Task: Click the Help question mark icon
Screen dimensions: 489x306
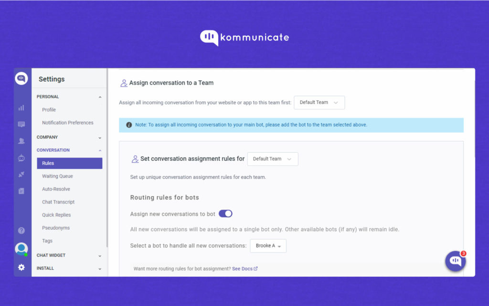Action: click(x=21, y=231)
